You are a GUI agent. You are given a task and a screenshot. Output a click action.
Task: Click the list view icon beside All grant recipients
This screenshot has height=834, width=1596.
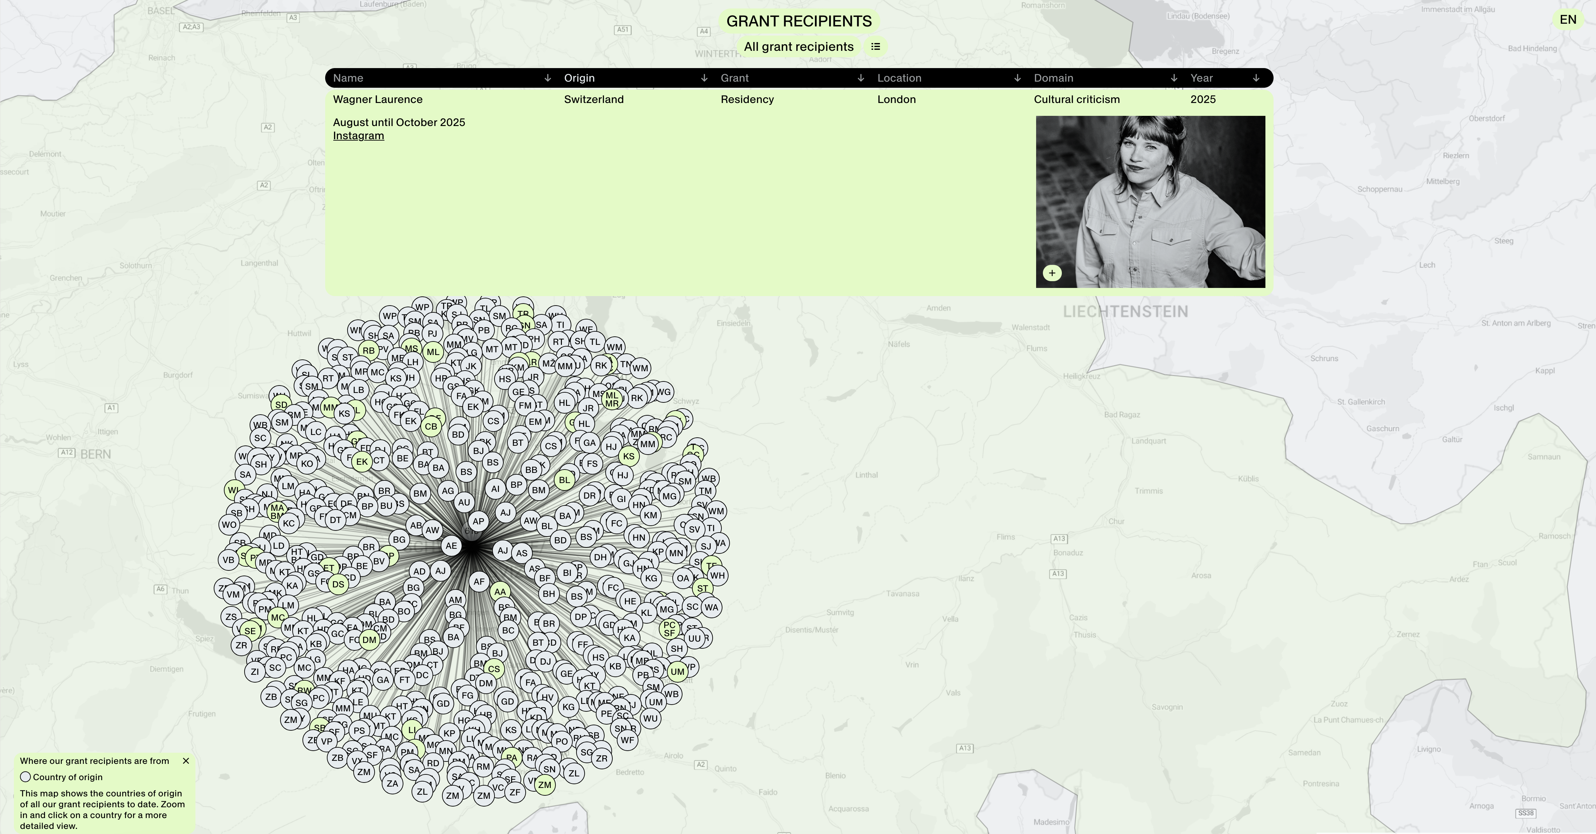click(876, 46)
